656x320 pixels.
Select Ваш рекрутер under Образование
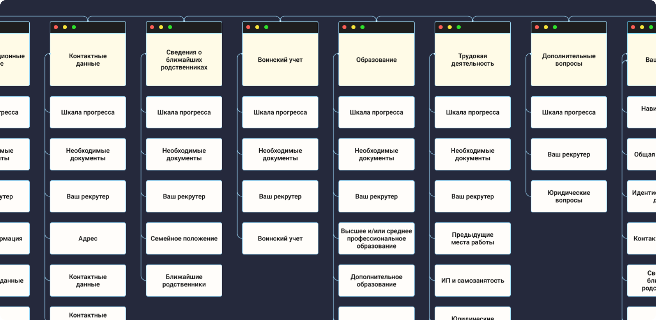[376, 196]
